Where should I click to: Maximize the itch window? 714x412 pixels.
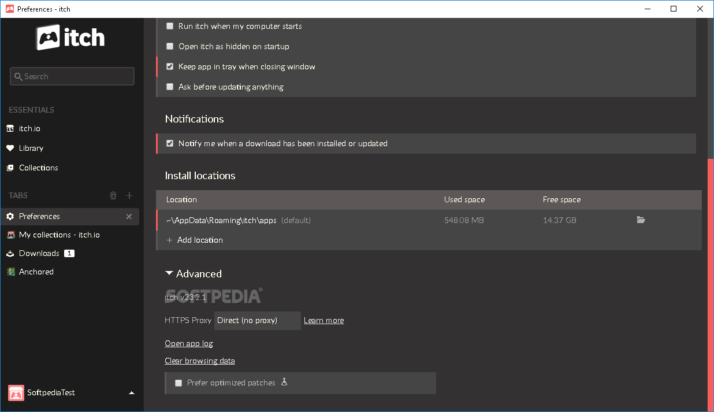point(674,9)
